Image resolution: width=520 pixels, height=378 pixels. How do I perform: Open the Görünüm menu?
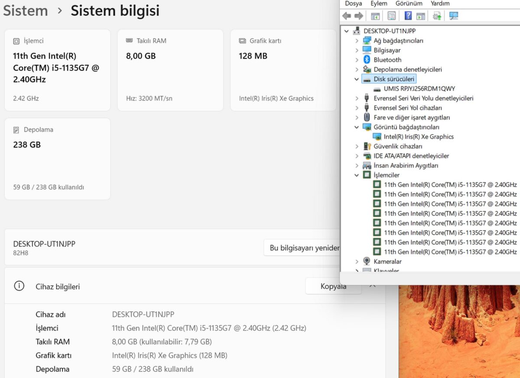pos(409,3)
